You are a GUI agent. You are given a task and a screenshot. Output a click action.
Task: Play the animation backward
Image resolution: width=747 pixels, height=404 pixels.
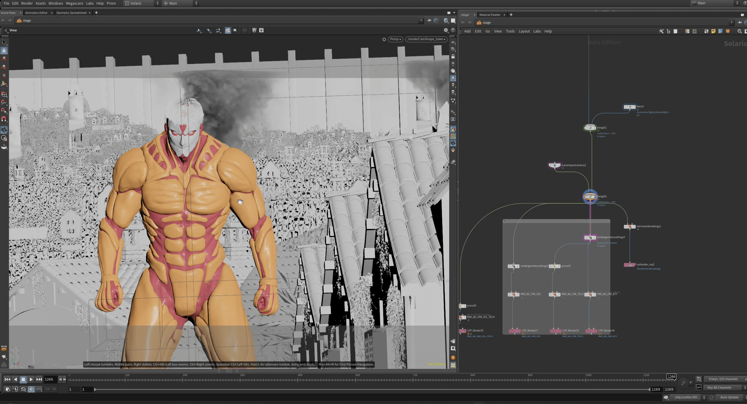click(15, 379)
